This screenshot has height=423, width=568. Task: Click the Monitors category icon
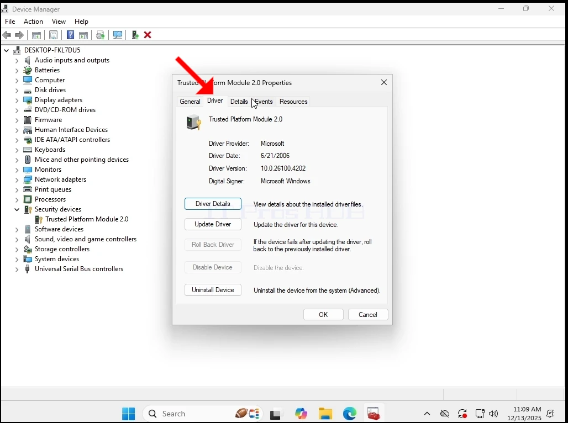pyautogui.click(x=28, y=170)
